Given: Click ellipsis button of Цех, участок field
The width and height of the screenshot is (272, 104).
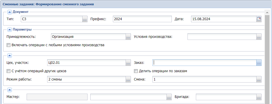Looking at the screenshot, I should (x=128, y=63).
